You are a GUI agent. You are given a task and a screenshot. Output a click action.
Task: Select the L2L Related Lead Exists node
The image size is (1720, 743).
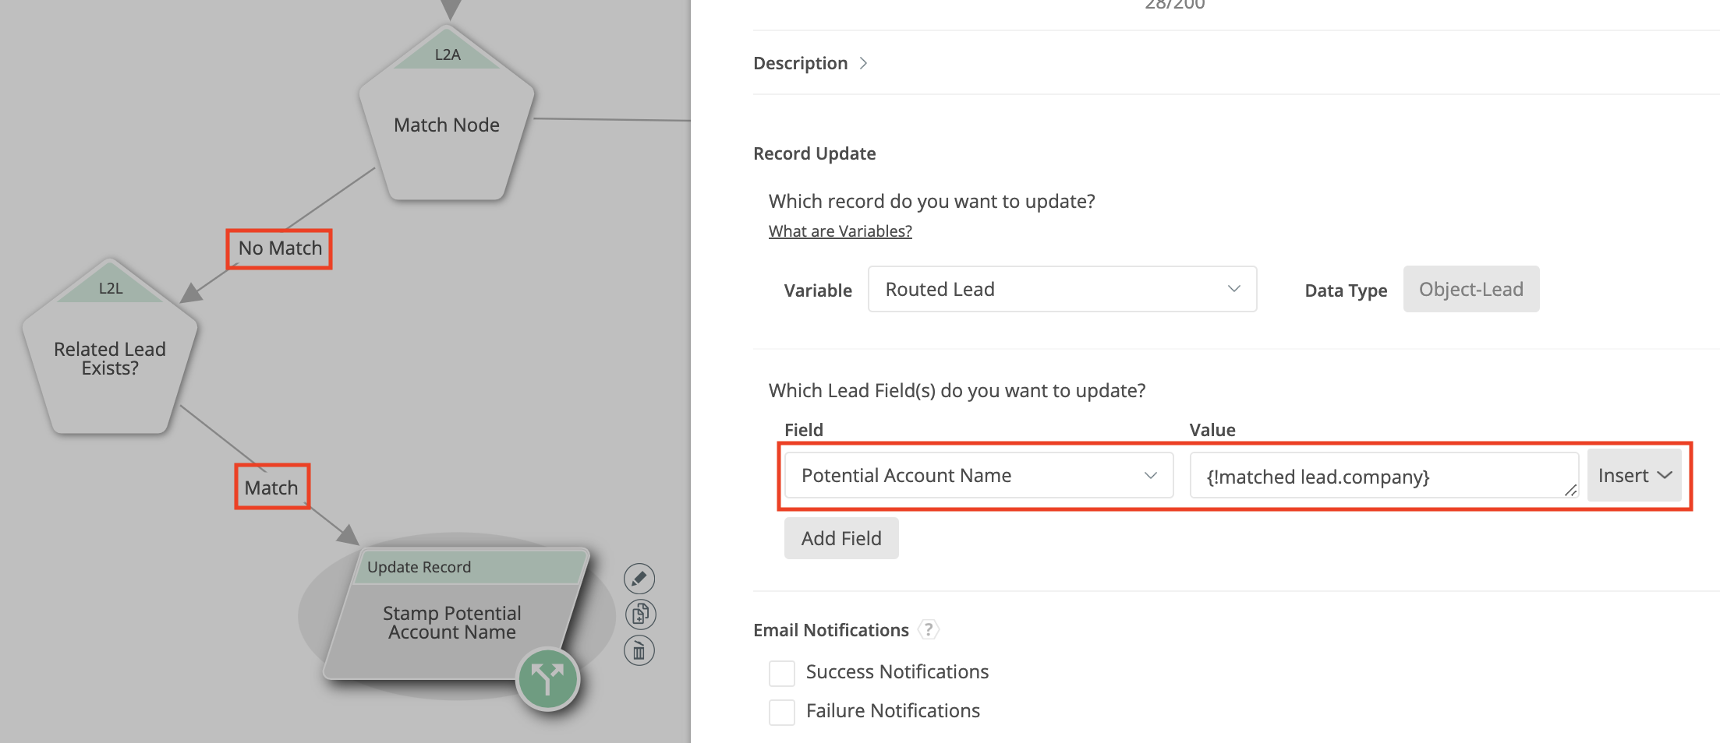(110, 358)
